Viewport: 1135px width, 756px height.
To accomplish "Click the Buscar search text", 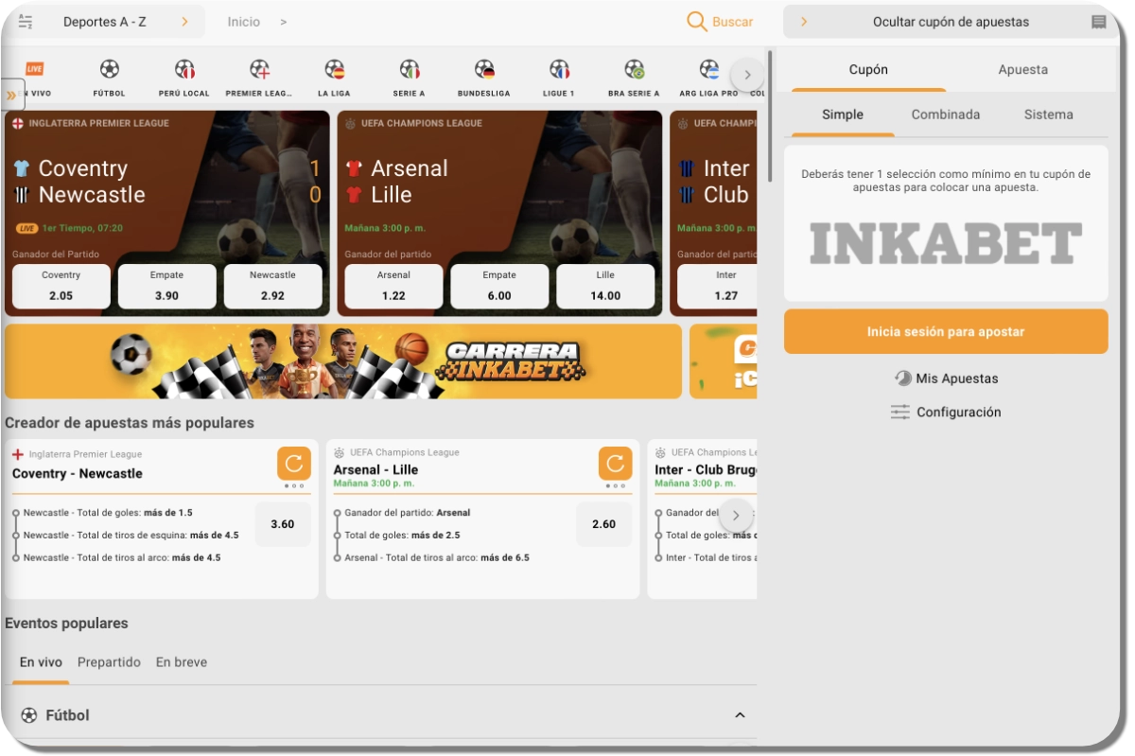I will (733, 22).
